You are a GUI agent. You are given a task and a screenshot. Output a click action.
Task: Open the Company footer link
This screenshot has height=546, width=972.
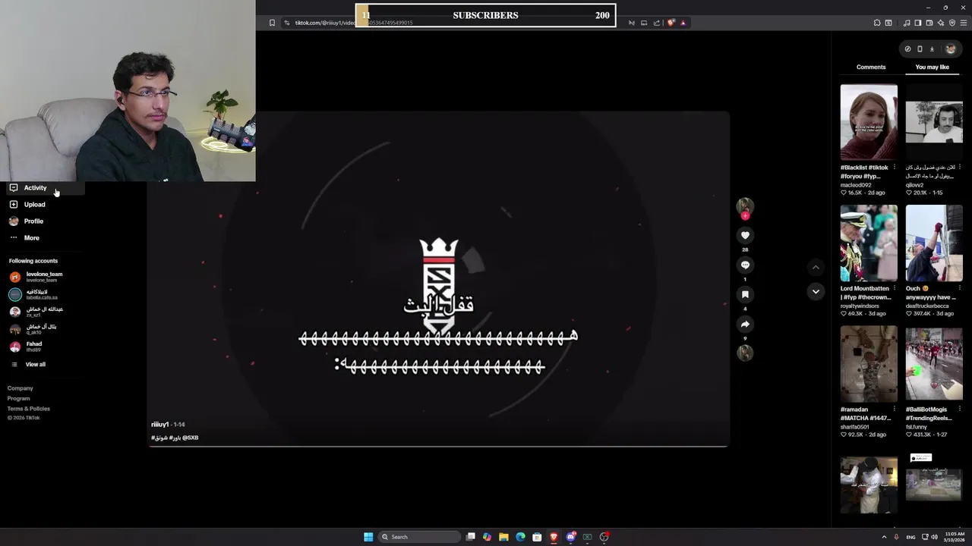pos(21,388)
